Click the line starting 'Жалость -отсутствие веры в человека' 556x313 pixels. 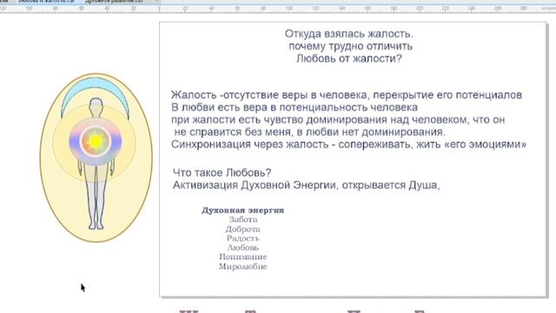point(347,95)
